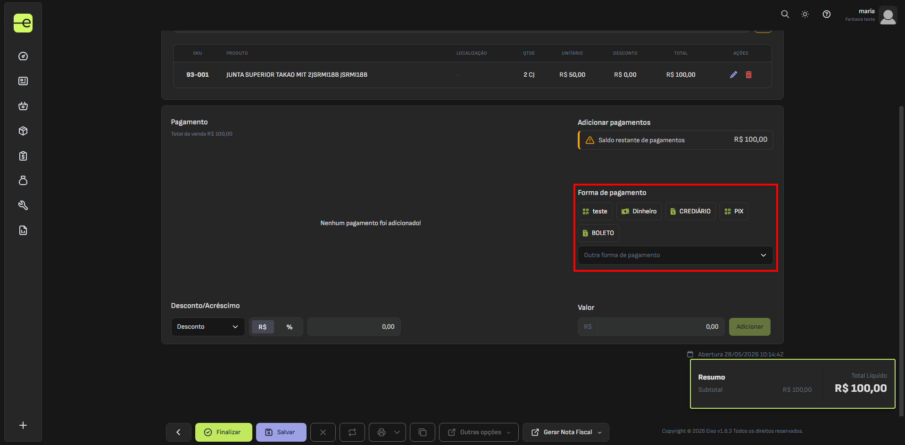Click SKU value 93-001

[198, 75]
